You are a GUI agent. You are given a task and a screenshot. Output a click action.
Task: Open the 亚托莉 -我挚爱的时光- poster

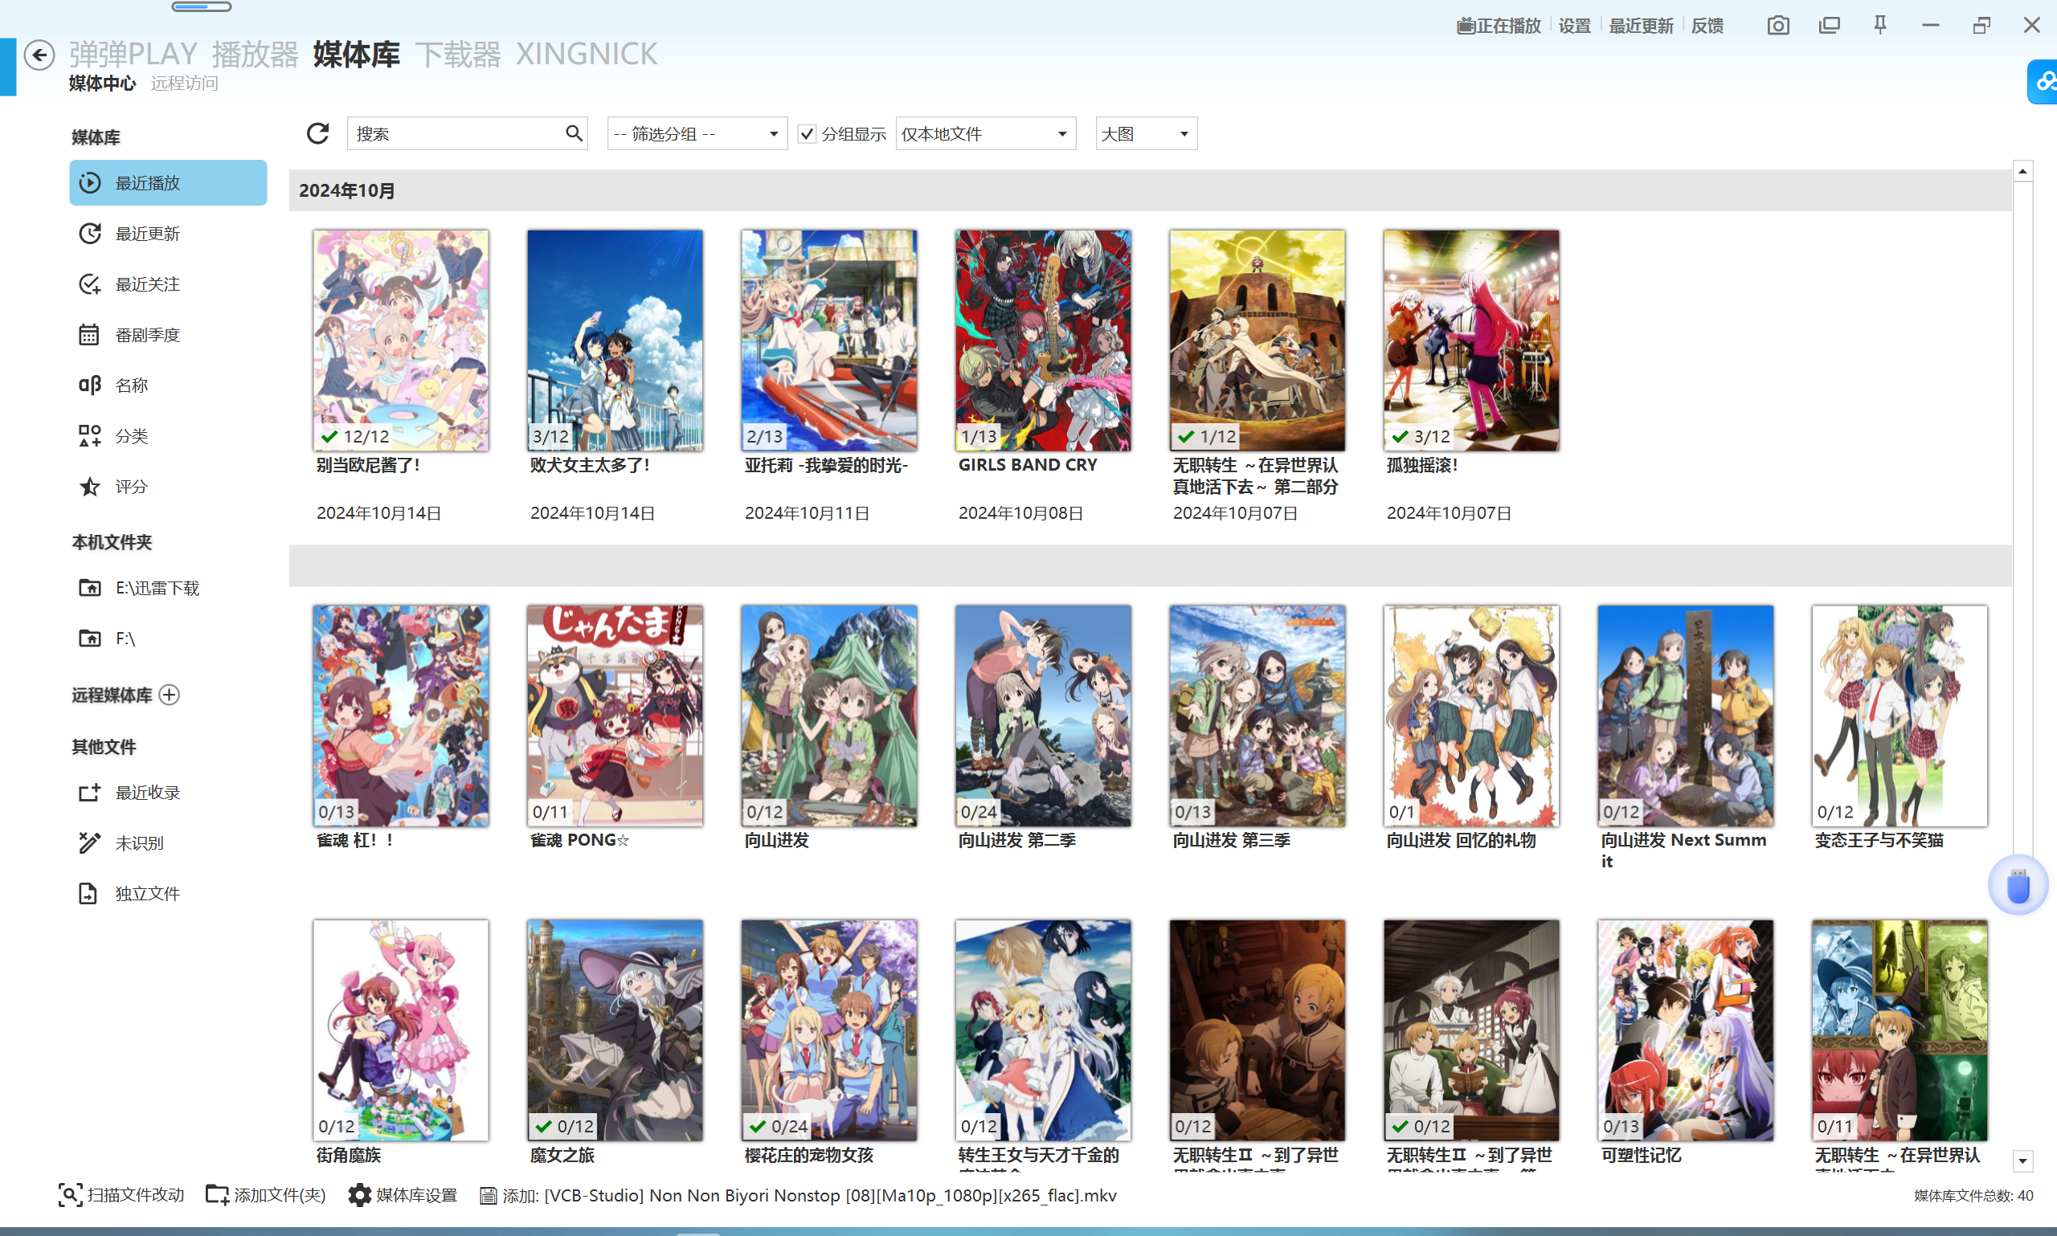[x=829, y=341]
